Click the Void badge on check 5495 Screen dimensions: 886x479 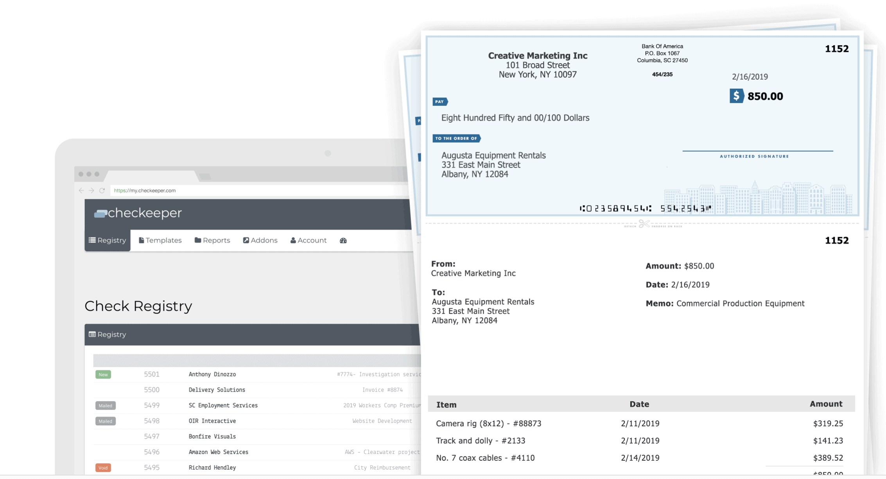(x=103, y=468)
